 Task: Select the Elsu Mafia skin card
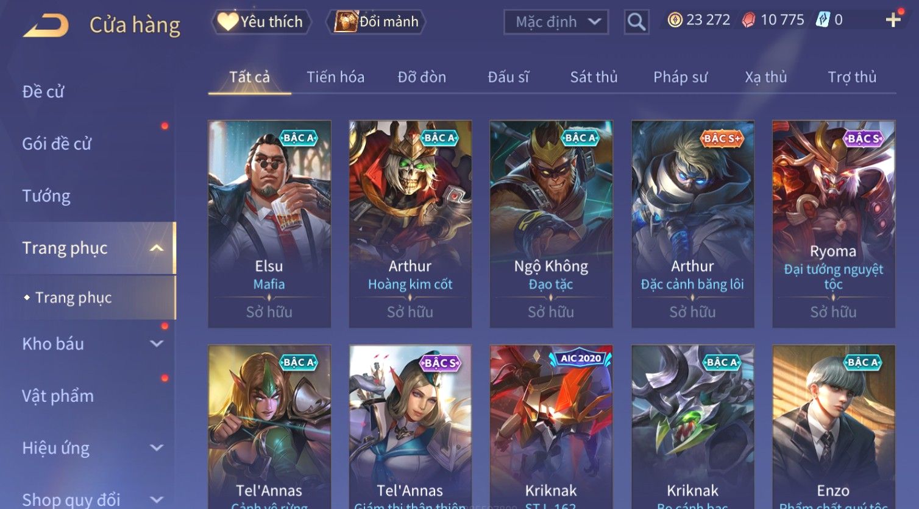click(x=269, y=224)
